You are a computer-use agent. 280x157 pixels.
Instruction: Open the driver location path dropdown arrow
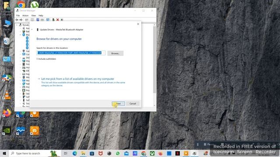pyautogui.click(x=104, y=53)
